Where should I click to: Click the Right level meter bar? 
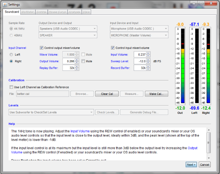click(x=208, y=66)
